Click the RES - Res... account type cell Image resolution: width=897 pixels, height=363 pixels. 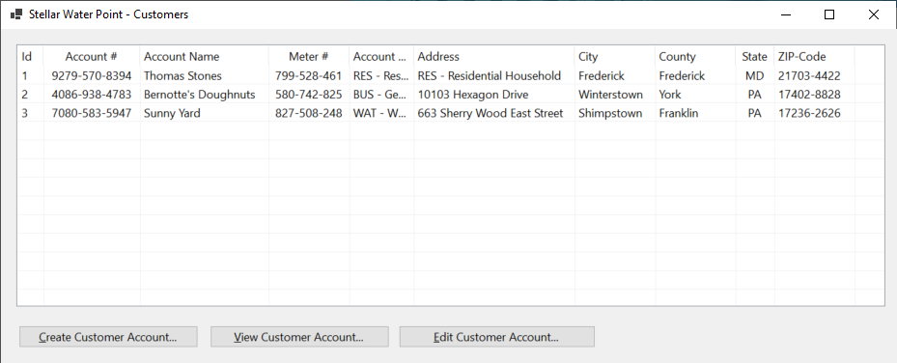[381, 75]
